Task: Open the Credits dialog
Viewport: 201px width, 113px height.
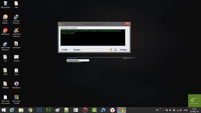Action: point(65,50)
